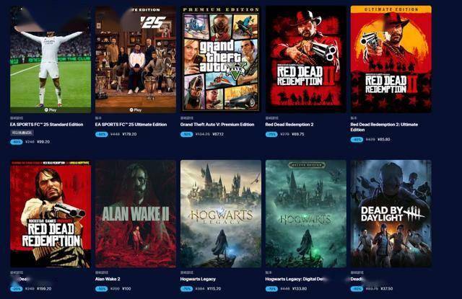Open the Dead by Daylight cover art
462x299 pixels.
click(x=391, y=214)
